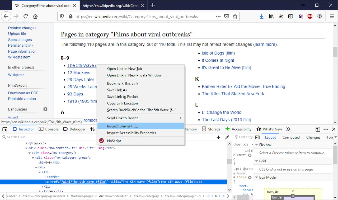Open the Library bookshelf icon
Screen dimensions: 338x200
271,16
